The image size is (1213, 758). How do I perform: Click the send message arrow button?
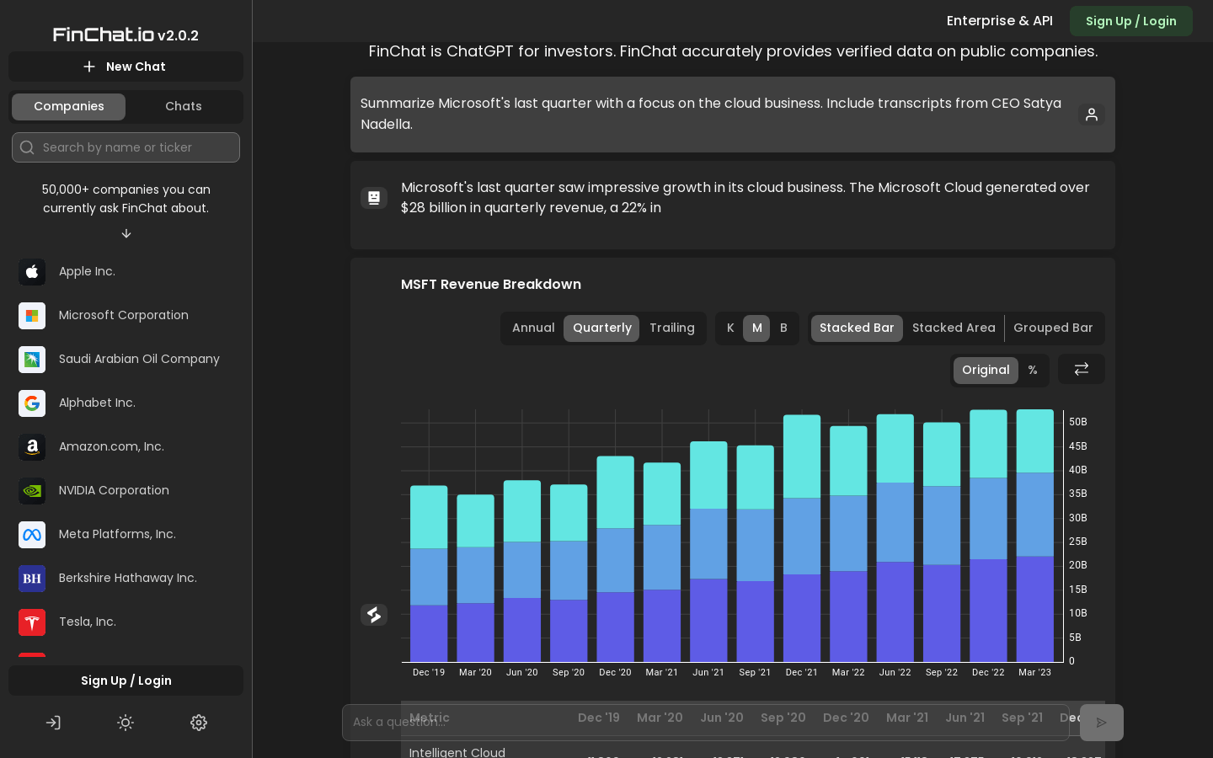click(x=1102, y=723)
